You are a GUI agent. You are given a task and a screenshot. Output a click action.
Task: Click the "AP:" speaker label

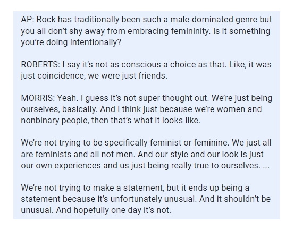coord(28,20)
